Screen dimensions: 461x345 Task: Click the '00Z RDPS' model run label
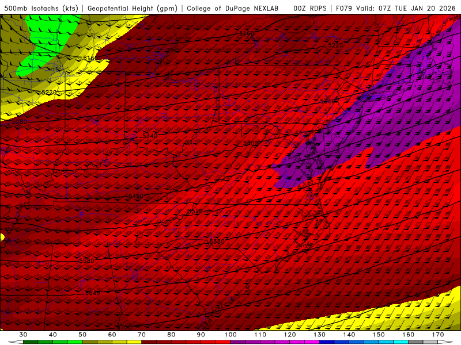(x=310, y=8)
